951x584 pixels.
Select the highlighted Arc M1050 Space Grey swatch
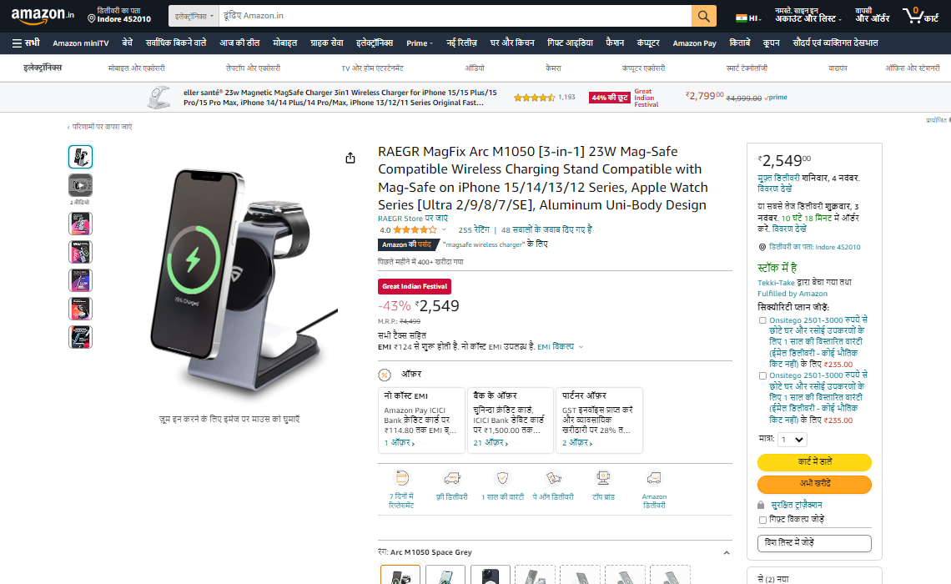(x=400, y=574)
